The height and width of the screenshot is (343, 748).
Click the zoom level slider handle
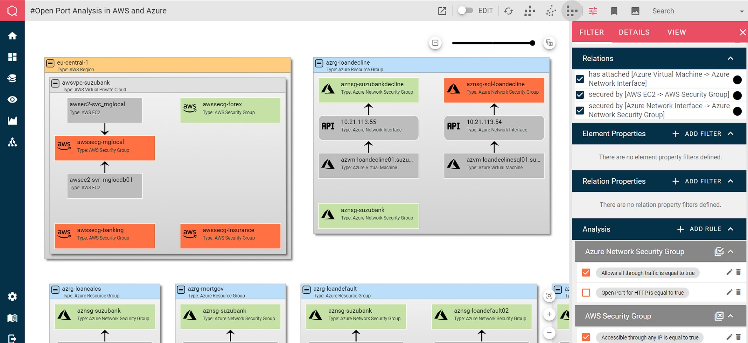tap(532, 43)
